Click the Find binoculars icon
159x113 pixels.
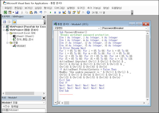(35, 12)
